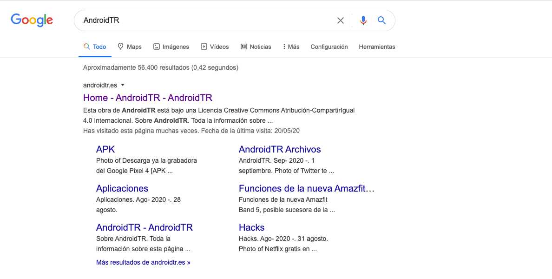
Task: Click the 'Has visitado esta página muchas veces' note
Action: [x=191, y=131]
